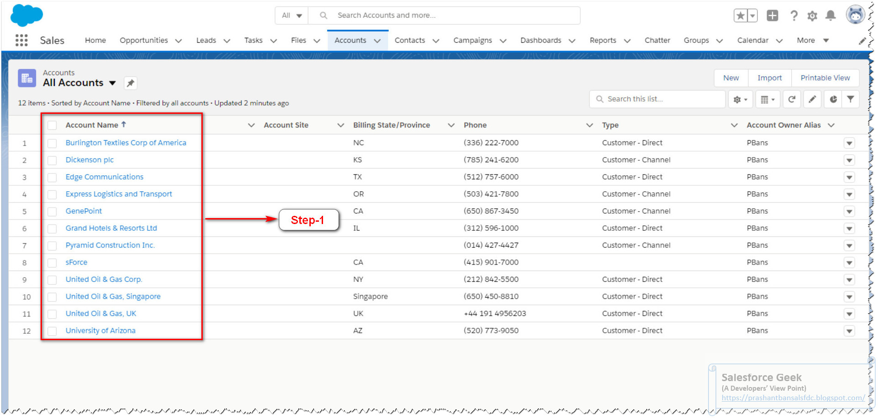The height and width of the screenshot is (418, 878).
Task: Open the More navigation dropdown
Action: (813, 41)
